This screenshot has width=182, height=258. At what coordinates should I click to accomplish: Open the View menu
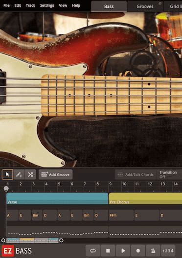coord(63,5)
